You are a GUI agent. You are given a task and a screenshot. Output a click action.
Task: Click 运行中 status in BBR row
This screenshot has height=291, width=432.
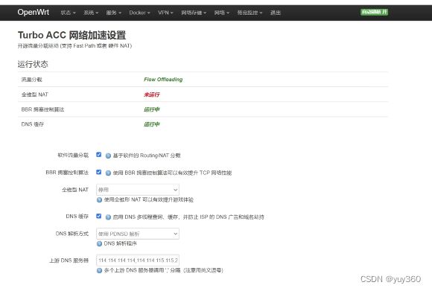pos(151,109)
